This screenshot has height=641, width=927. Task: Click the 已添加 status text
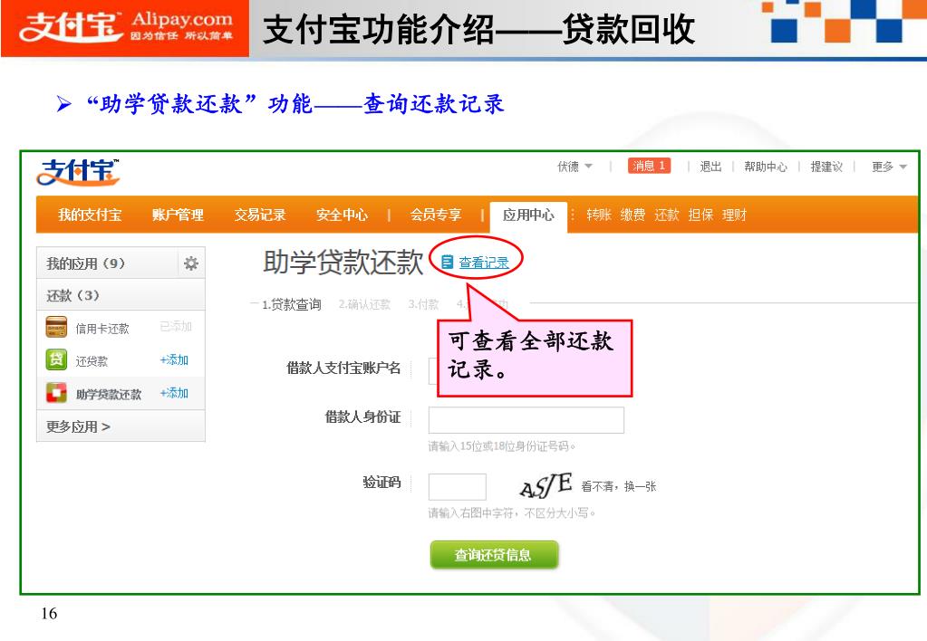tap(176, 326)
